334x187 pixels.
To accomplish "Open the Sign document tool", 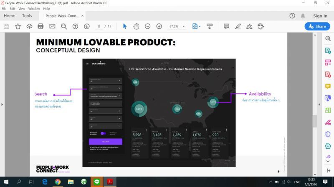I will 249,26.
